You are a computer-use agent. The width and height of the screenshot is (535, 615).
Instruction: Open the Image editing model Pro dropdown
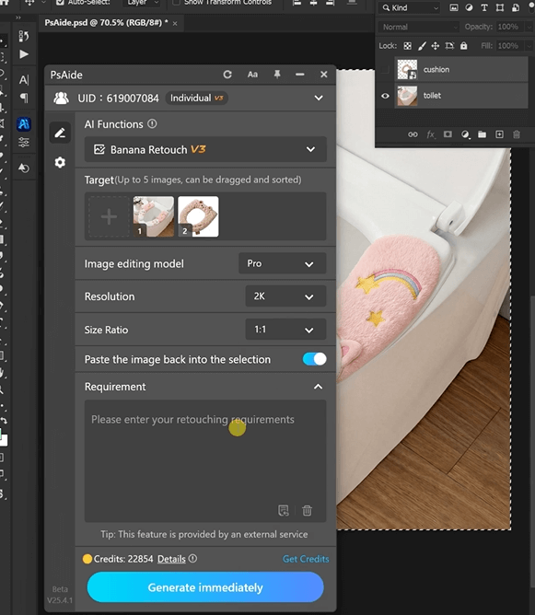coord(282,263)
